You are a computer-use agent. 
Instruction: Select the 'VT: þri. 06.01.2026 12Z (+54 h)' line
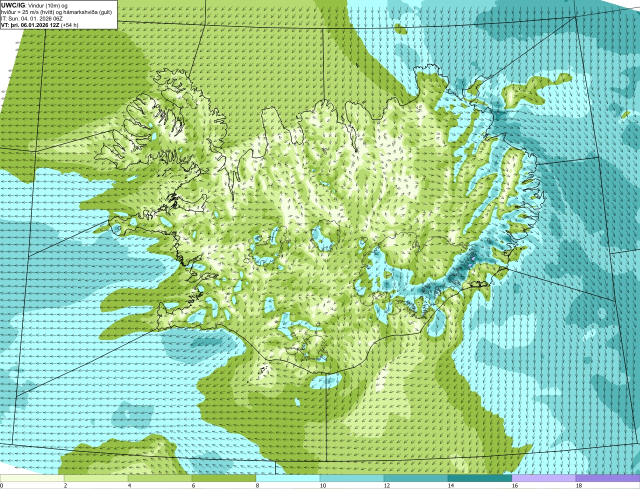click(39, 25)
